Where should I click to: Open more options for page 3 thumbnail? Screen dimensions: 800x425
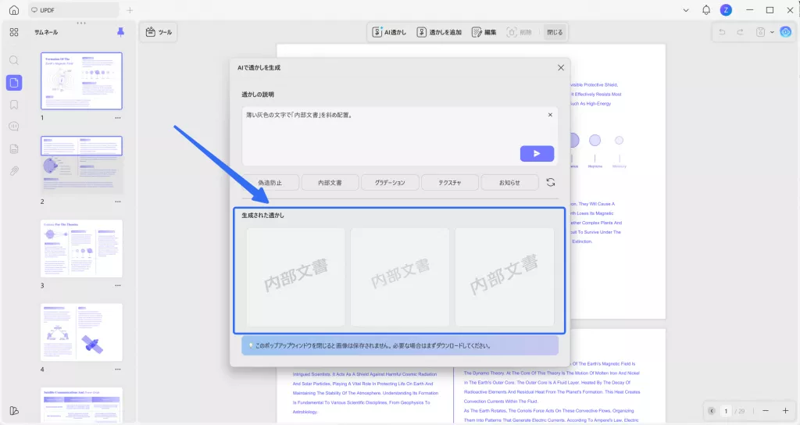coord(118,285)
